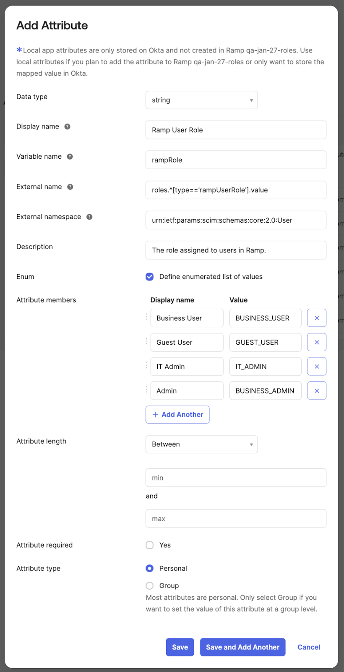This screenshot has height=672, width=344.
Task: Click the Attribute members label
Action: coord(46,300)
